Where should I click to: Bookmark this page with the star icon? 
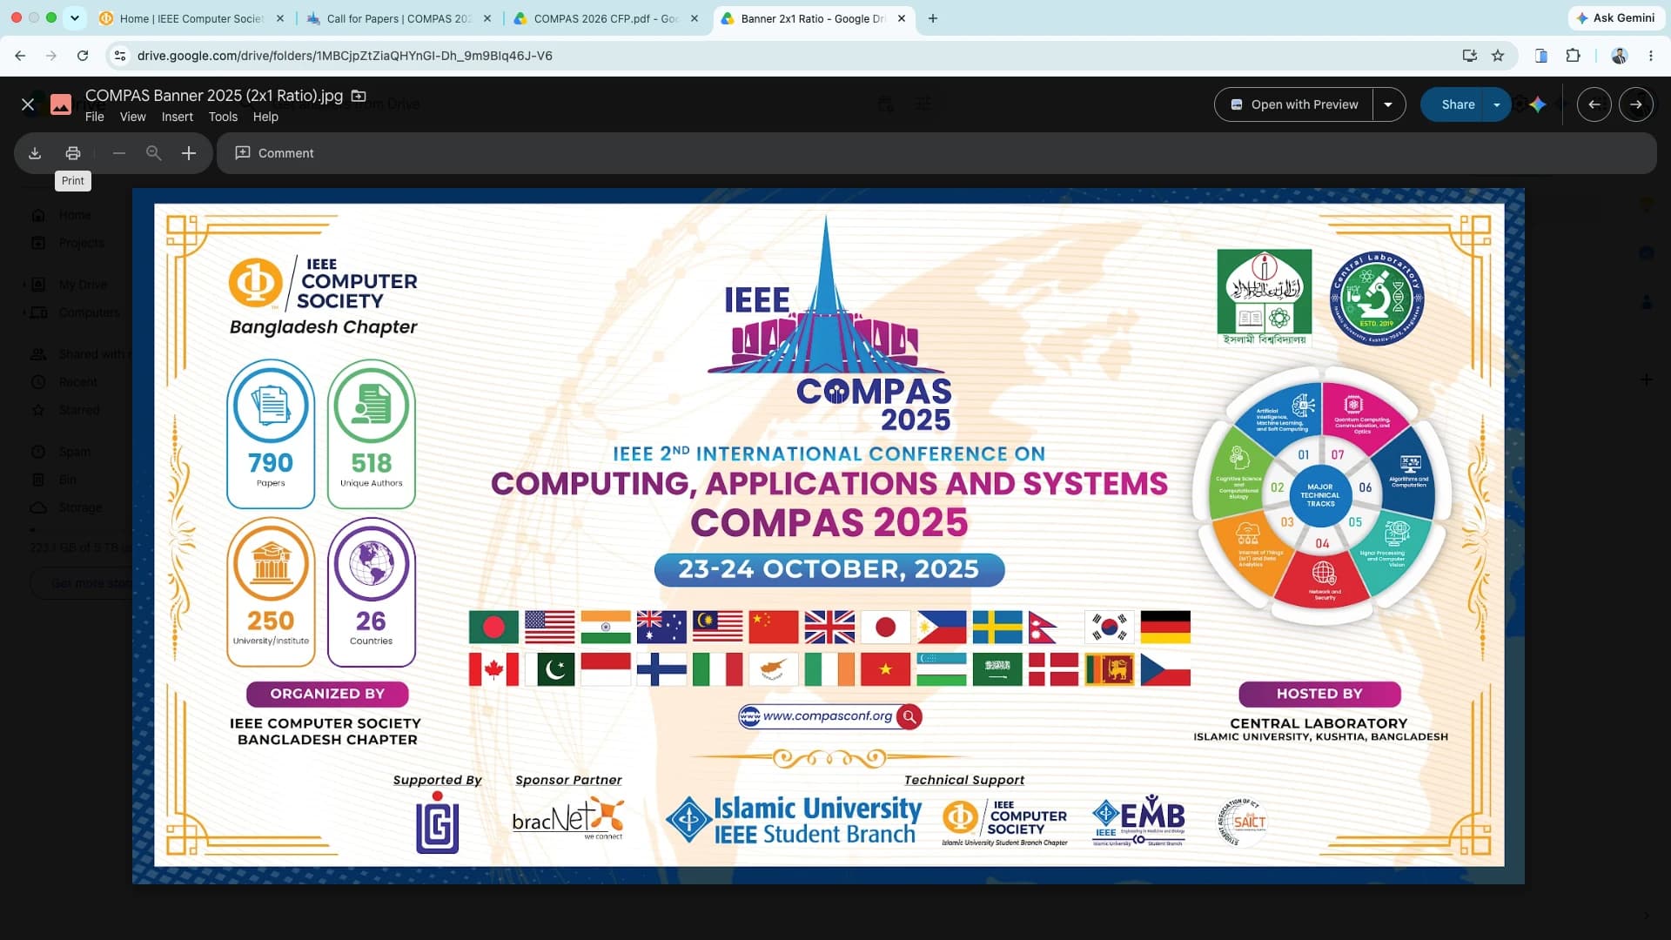click(x=1498, y=56)
